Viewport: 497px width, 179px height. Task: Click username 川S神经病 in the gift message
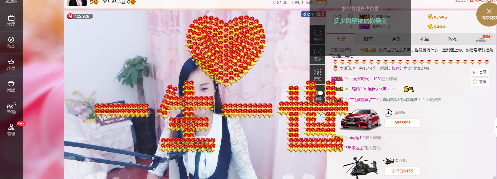click(398, 68)
